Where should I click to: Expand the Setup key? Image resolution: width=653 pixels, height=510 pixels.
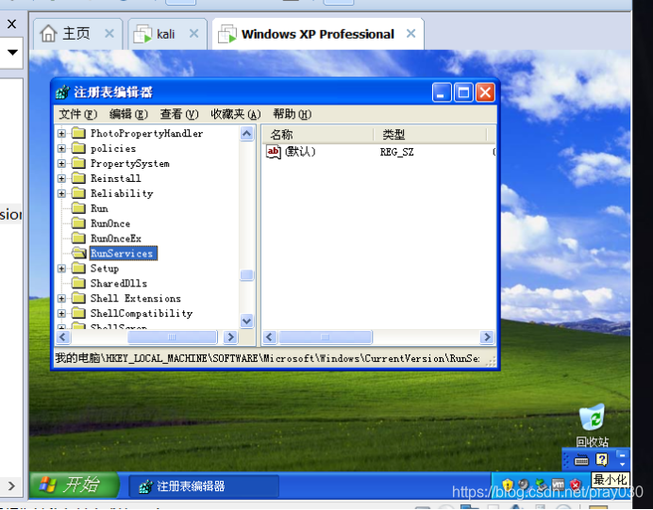[61, 269]
